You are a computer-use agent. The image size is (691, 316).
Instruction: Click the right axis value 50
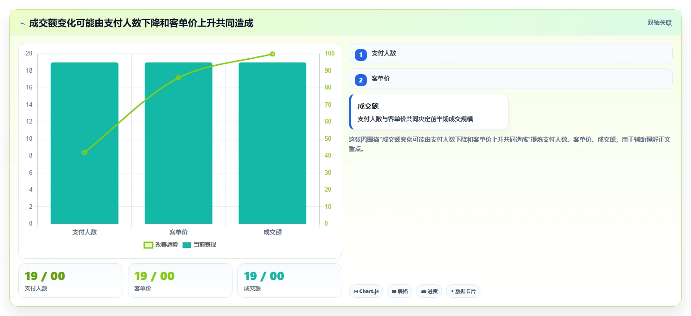[328, 139]
